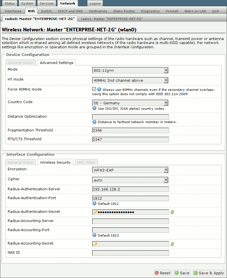Select the Network top tab
Viewport: 227px width, 278px height.
click(67, 3)
